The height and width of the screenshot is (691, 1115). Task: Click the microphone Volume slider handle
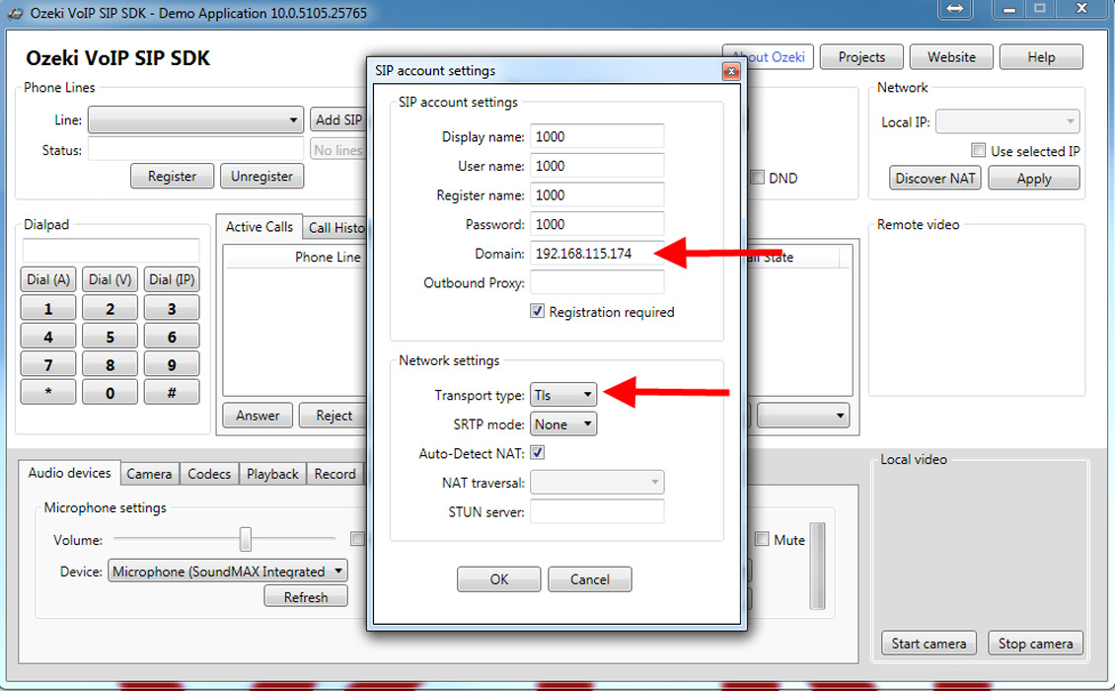[x=246, y=539]
